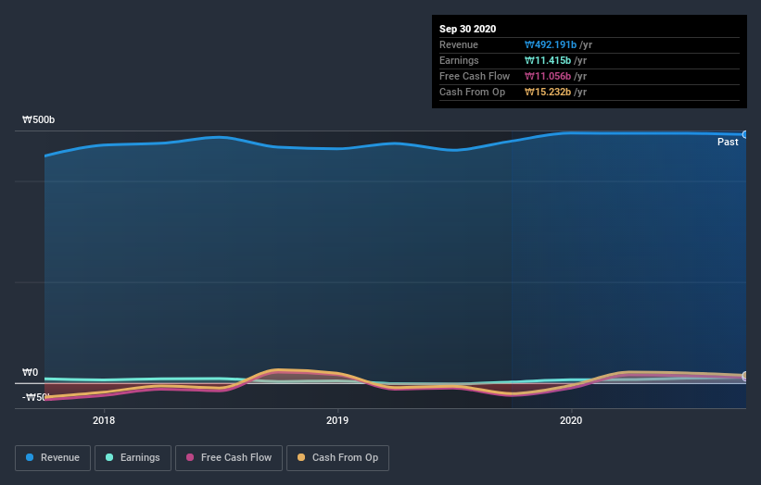The width and height of the screenshot is (761, 485).
Task: Click the Revenue label in tooltip
Action: [459, 44]
